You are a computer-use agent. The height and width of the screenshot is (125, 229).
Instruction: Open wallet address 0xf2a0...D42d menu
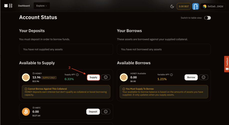pyautogui.click(x=213, y=6)
